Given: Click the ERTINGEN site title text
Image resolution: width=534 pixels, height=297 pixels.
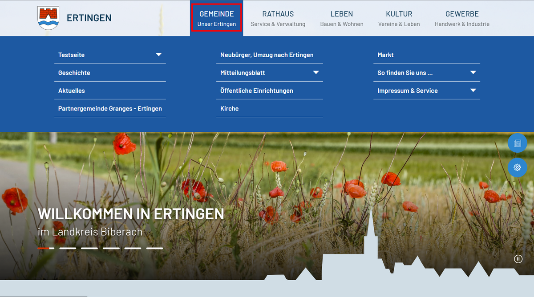Looking at the screenshot, I should [89, 18].
